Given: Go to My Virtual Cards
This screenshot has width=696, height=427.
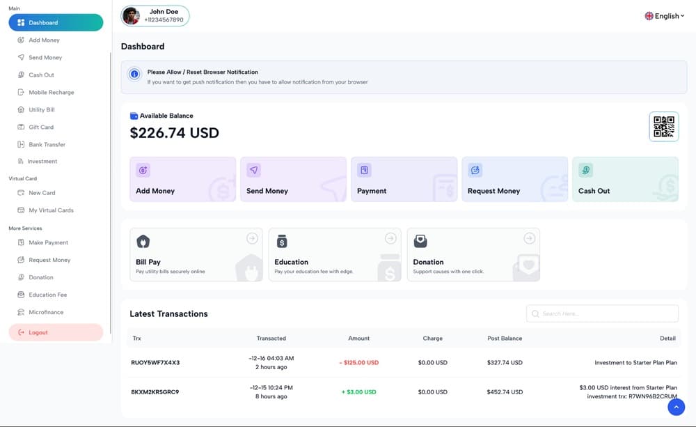Looking at the screenshot, I should point(51,210).
